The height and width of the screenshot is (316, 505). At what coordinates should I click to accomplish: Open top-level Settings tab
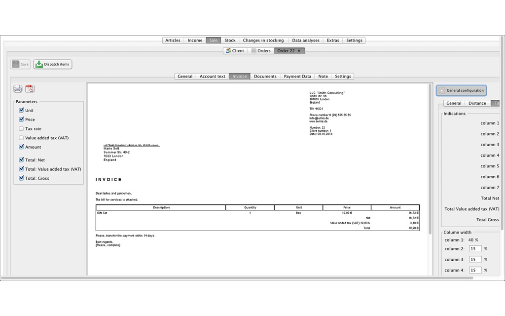(354, 40)
